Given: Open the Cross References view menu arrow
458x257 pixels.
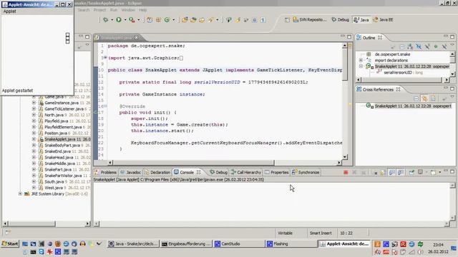Looking at the screenshot, I should click(452, 97).
